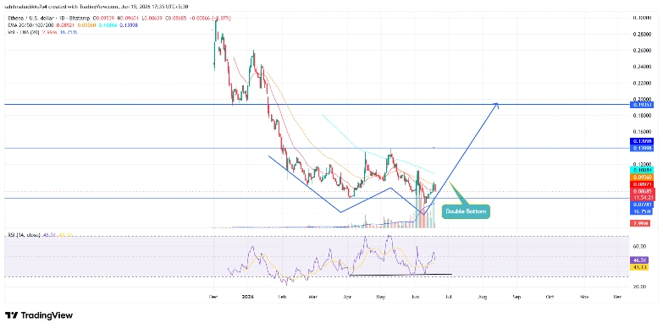Click the 0.19351 price label on axis
663x328 pixels.
(x=642, y=104)
